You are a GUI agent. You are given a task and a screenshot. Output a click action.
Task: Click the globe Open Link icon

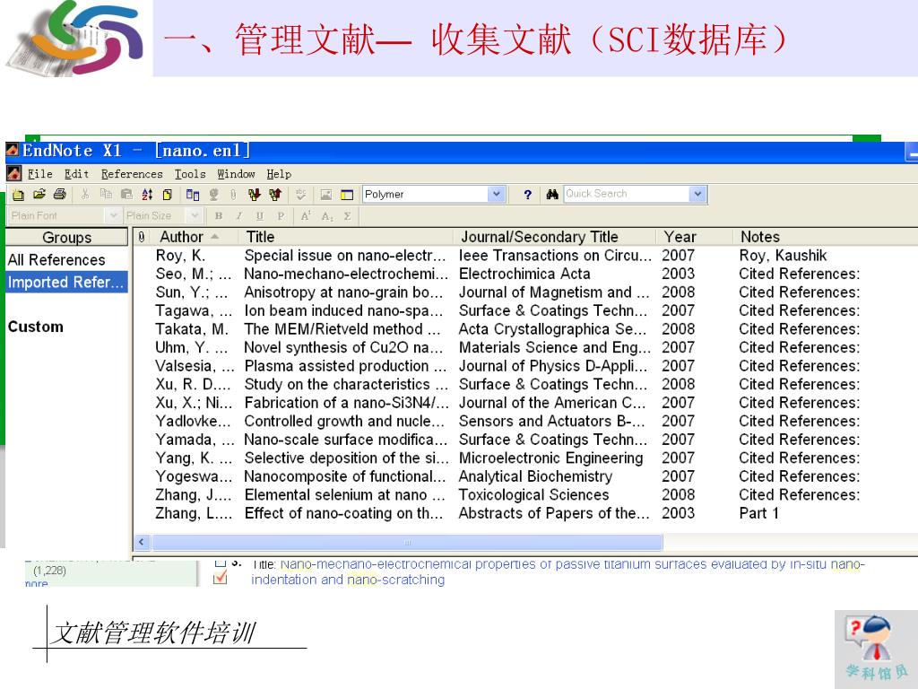point(213,195)
